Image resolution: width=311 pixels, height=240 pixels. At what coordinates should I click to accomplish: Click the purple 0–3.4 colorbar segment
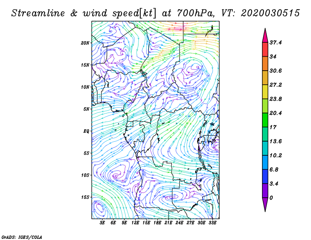pos(265,191)
